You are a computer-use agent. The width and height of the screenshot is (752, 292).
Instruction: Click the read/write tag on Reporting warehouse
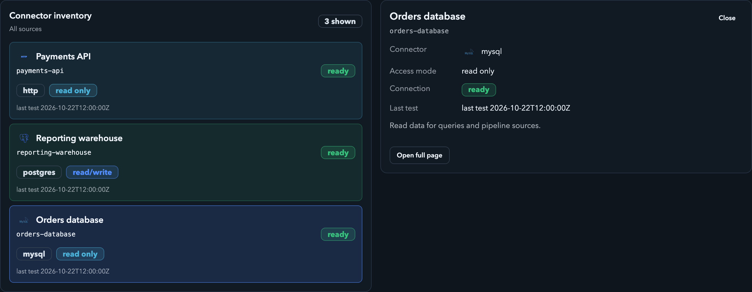coord(92,172)
